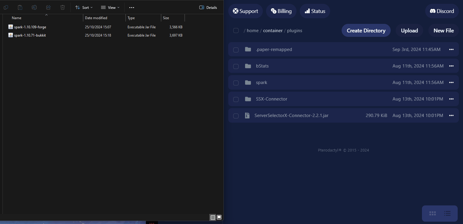Screen dimensions: 463x224
Task: Click the Delete trash icon in Explorer toolbar
Action: coord(63,7)
